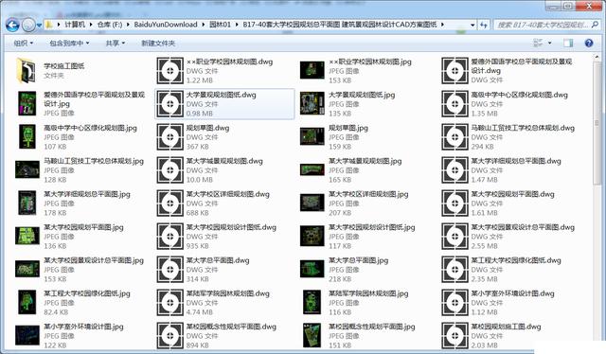The width and height of the screenshot is (606, 354).
Task: Click the vertical scrollbar thumb of file list
Action: pyautogui.click(x=597, y=123)
